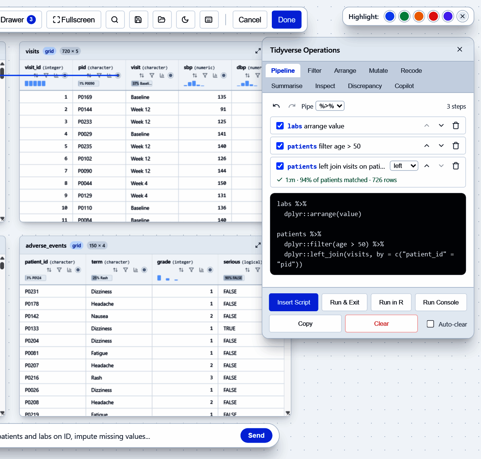Uncheck the labs arrange value step
This screenshot has height=459, width=481.
[280, 126]
